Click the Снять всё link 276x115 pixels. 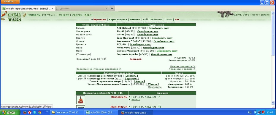[x=136, y=59]
